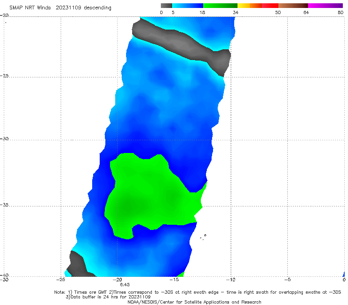Click the colorbar value label "5"

click(173, 12)
